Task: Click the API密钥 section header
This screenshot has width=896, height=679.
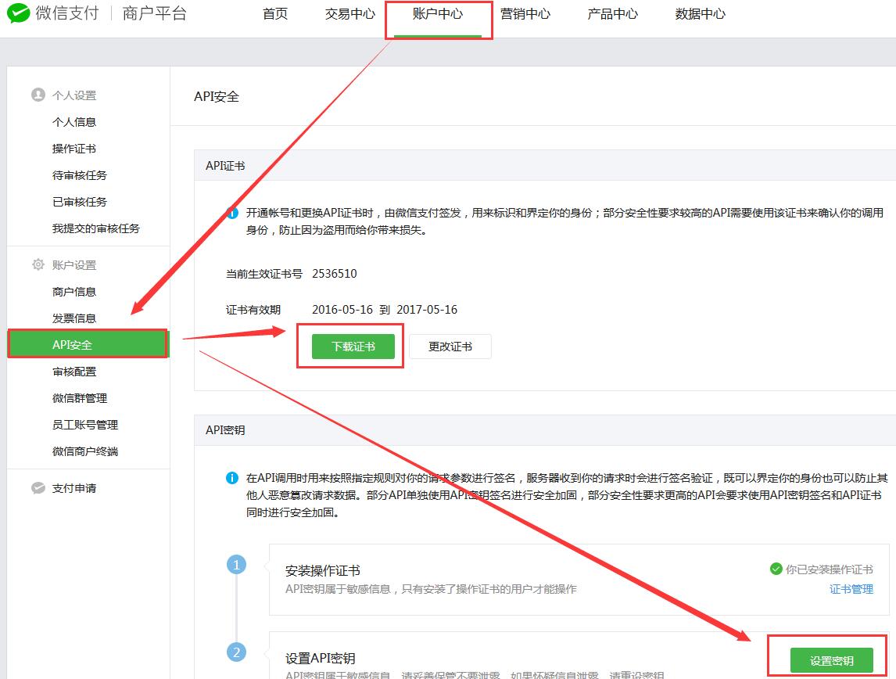Action: coord(225,429)
